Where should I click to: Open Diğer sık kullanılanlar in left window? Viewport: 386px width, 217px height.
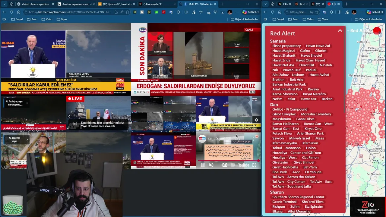(244, 19)
